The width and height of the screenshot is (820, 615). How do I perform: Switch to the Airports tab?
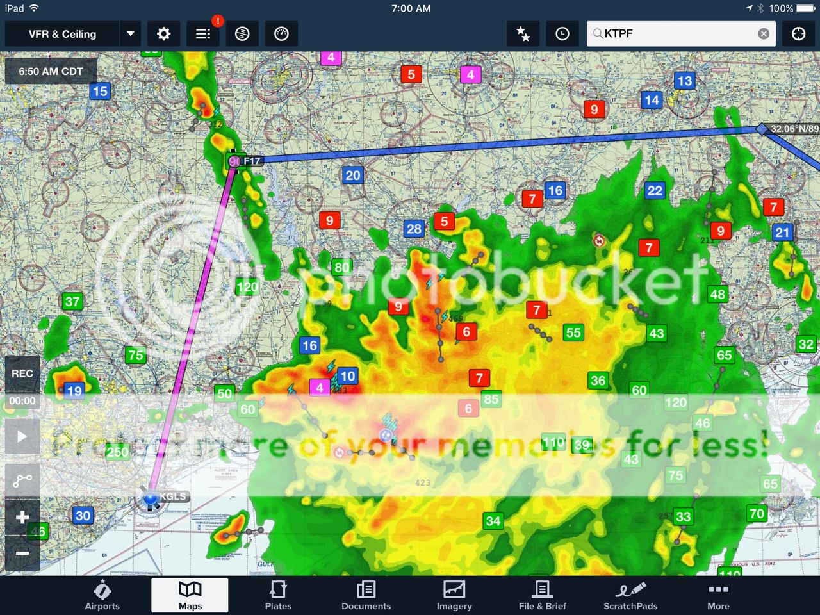point(102,596)
